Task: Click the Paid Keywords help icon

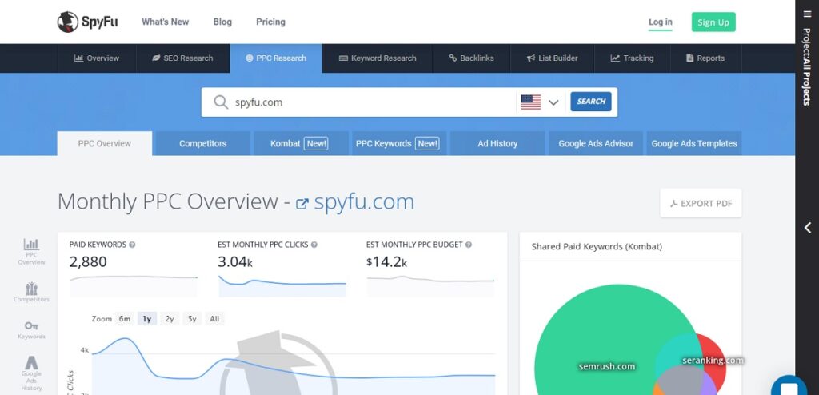Action: click(132, 245)
